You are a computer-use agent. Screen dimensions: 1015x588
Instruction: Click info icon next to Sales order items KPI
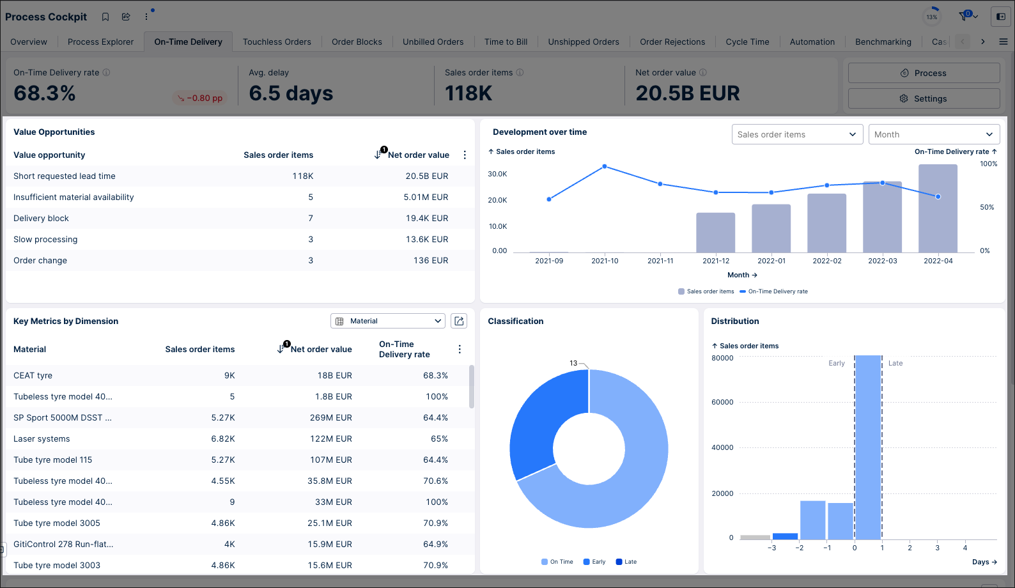pyautogui.click(x=520, y=72)
